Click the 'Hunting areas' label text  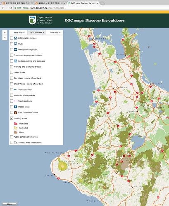pyautogui.click(x=20, y=118)
